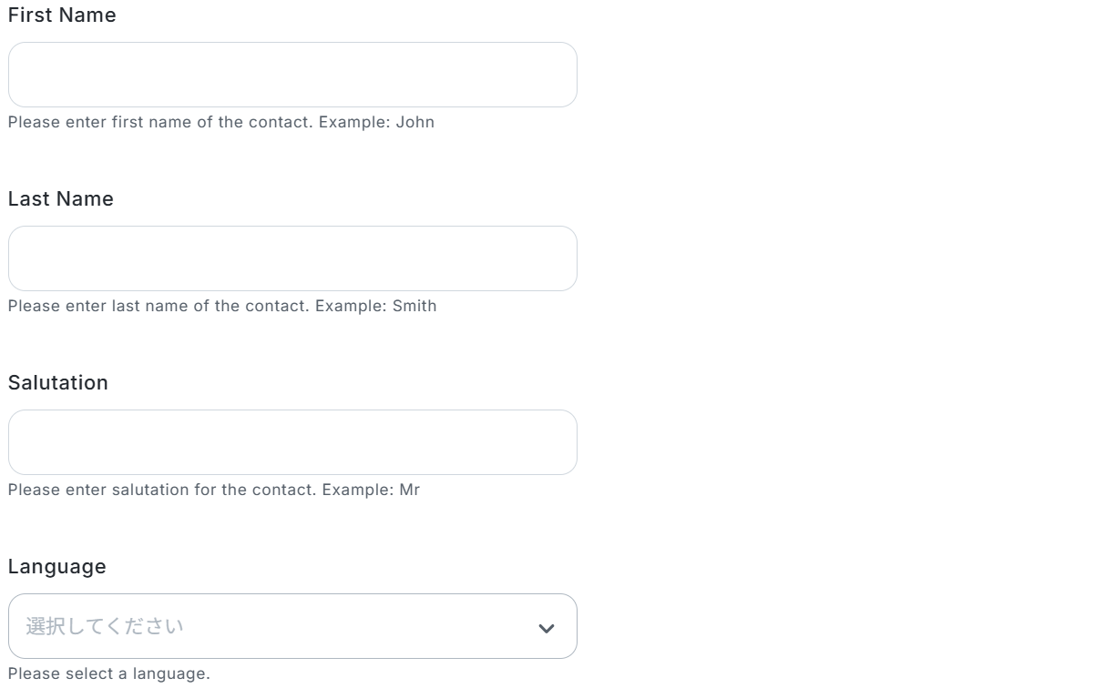Viewport: 1105px width, 688px height.
Task: Click "Example:" in the first name hint
Action: pos(353,122)
